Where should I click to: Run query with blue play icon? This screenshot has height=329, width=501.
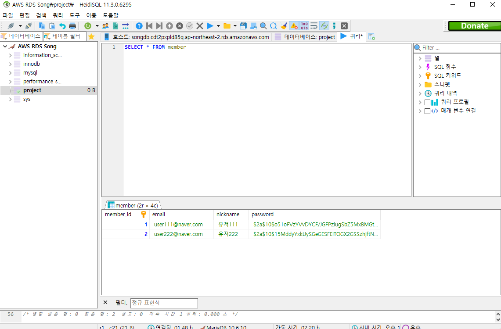click(210, 26)
